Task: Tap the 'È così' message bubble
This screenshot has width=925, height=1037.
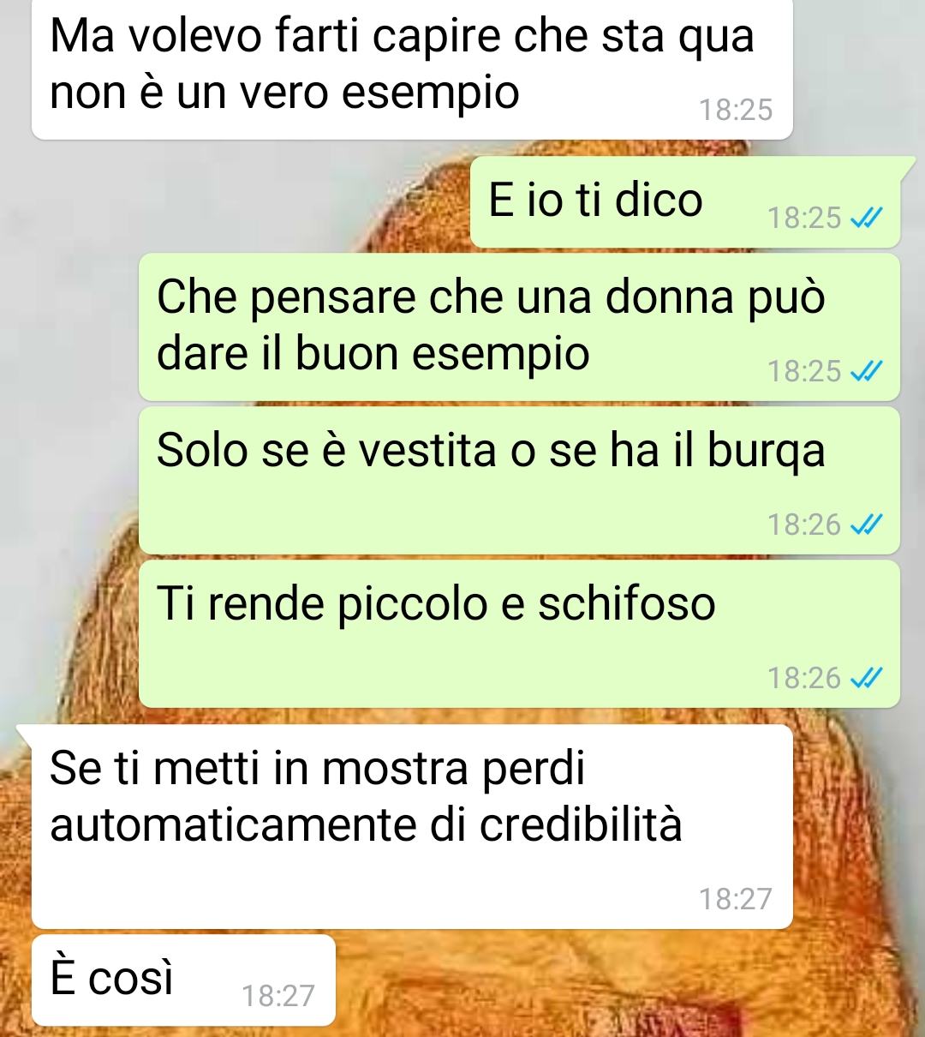Action: [x=183, y=980]
